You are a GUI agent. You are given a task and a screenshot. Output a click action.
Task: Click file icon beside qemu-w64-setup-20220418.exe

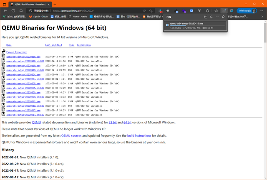coord(3,55)
